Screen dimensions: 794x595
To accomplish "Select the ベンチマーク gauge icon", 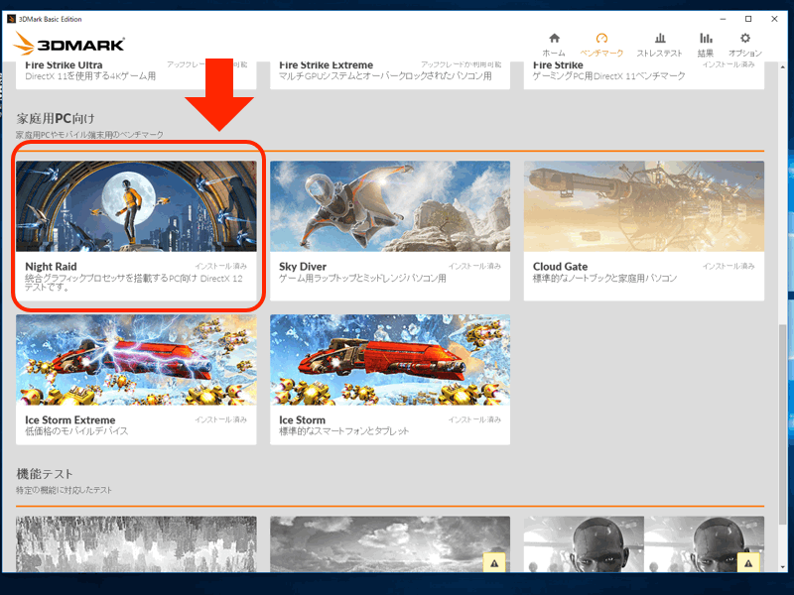I will point(601,39).
